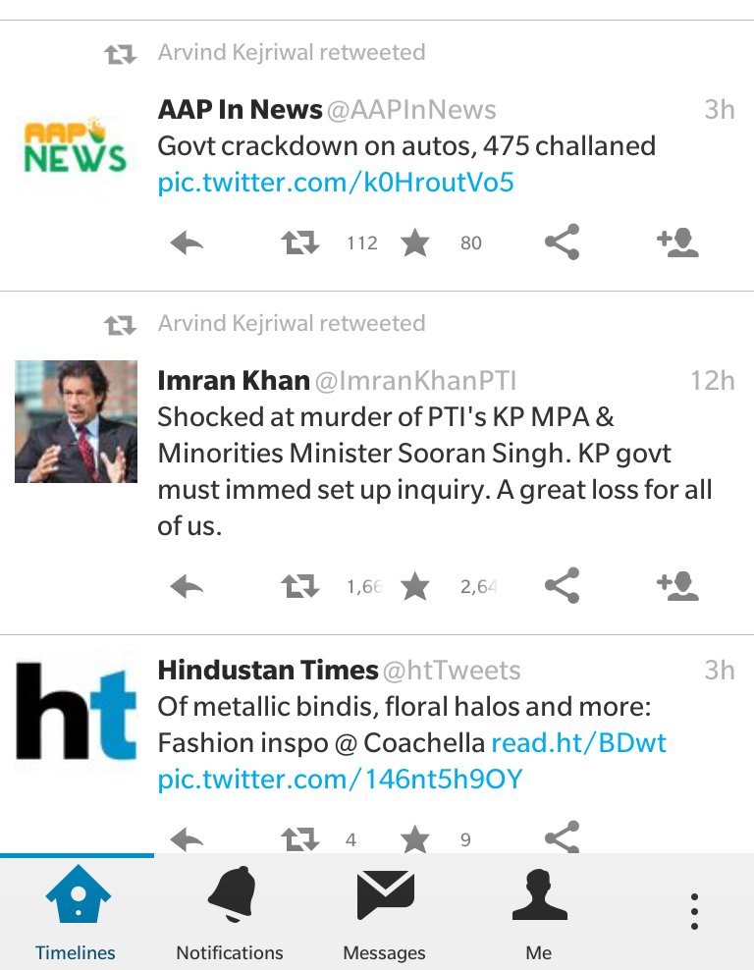The image size is (754, 970).
Task: Favorite the autos crackdown tweet with star
Action: click(x=414, y=242)
